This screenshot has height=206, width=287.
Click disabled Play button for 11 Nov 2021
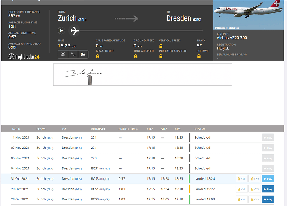[x=268, y=138]
